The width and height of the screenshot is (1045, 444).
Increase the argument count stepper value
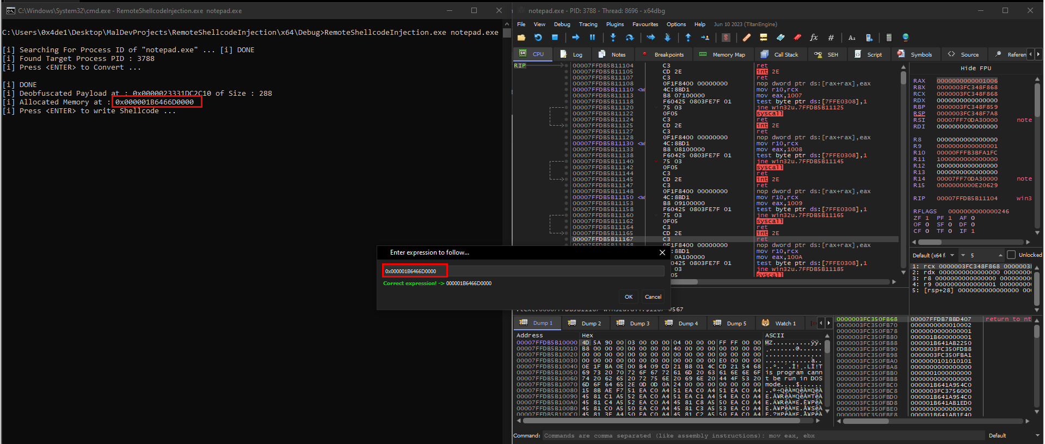(x=1000, y=255)
